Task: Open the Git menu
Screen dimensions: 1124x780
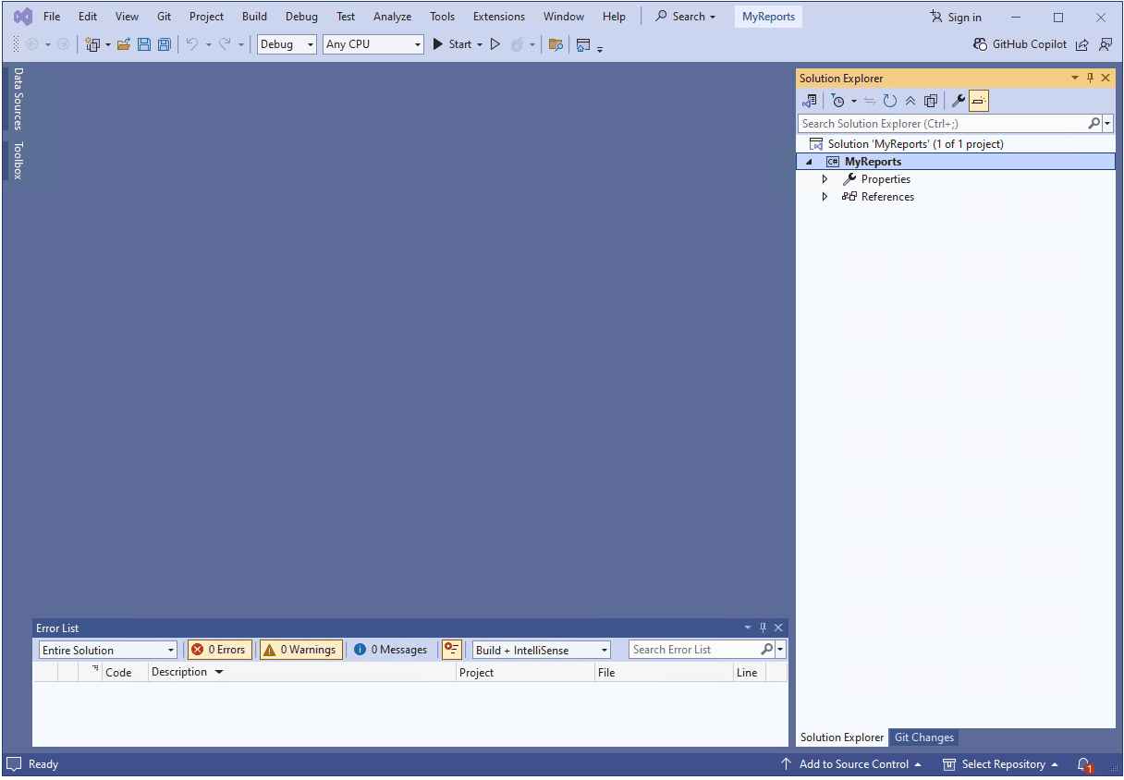Action: click(x=164, y=16)
